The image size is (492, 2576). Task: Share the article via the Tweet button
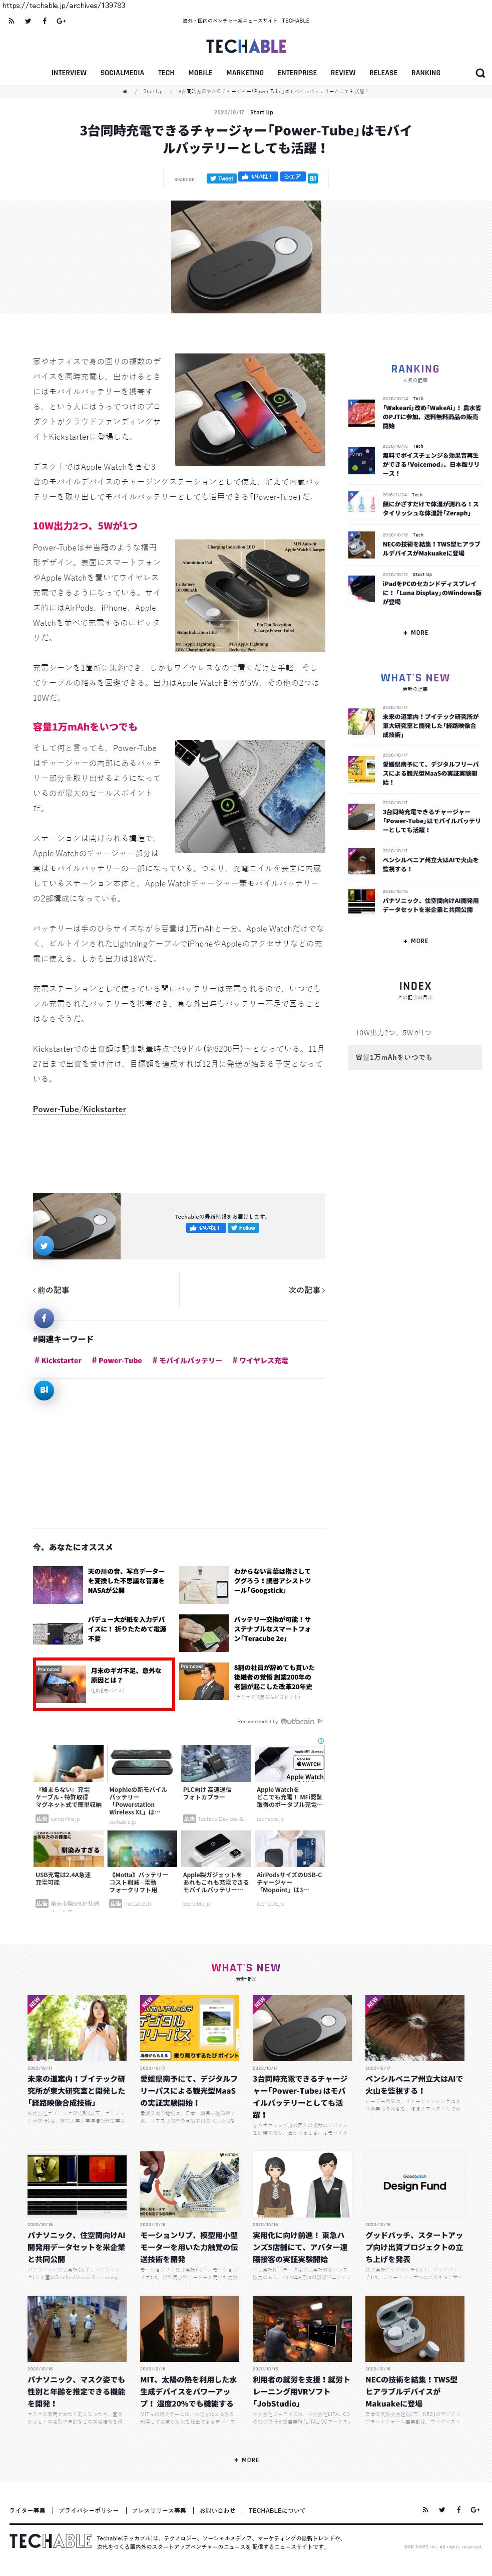[x=222, y=178]
